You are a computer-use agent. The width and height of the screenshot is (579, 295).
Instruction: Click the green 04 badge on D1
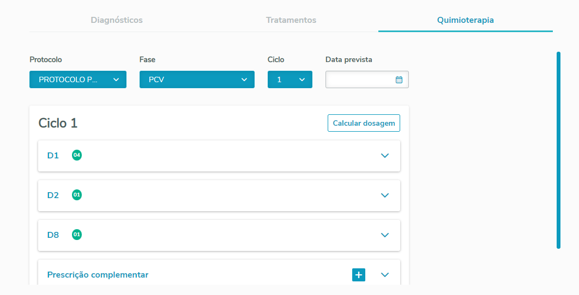pos(77,155)
